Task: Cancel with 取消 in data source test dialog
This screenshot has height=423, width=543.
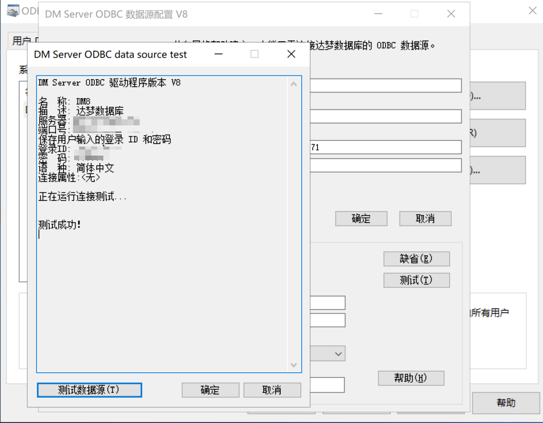Action: click(272, 390)
